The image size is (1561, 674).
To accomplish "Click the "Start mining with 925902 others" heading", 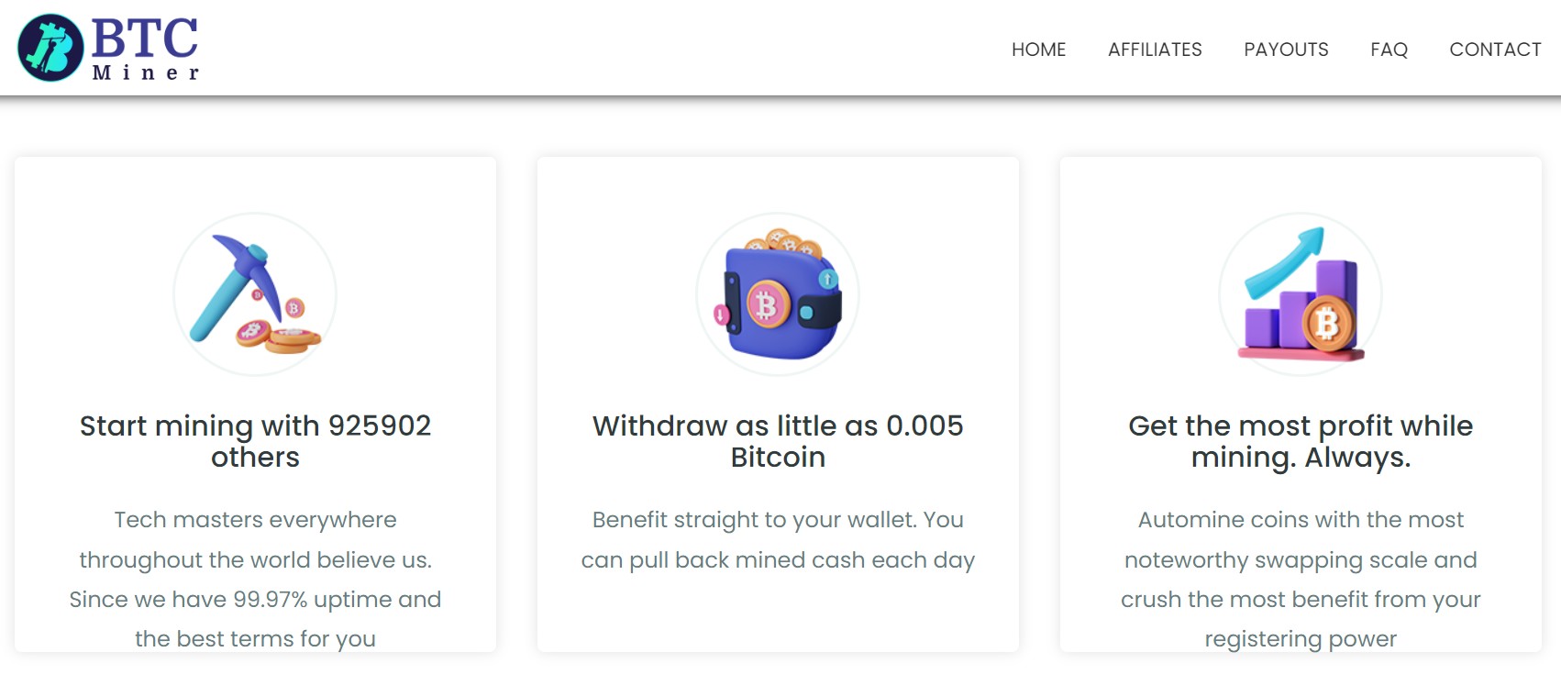I will click(x=255, y=441).
